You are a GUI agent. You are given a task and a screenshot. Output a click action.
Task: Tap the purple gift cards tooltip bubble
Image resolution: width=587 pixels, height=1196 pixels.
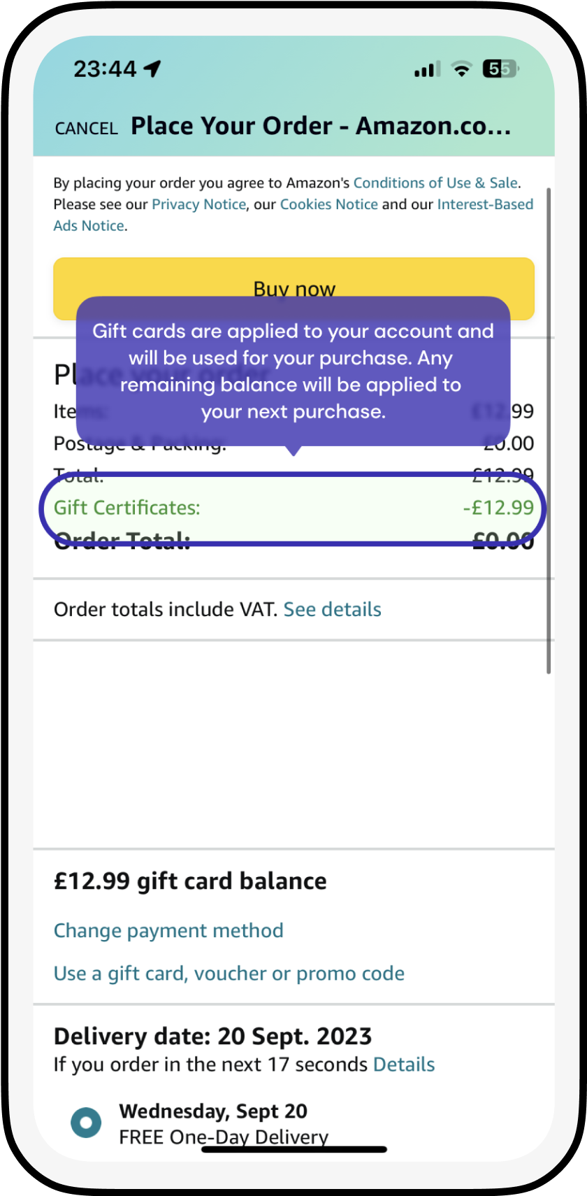pos(293,371)
